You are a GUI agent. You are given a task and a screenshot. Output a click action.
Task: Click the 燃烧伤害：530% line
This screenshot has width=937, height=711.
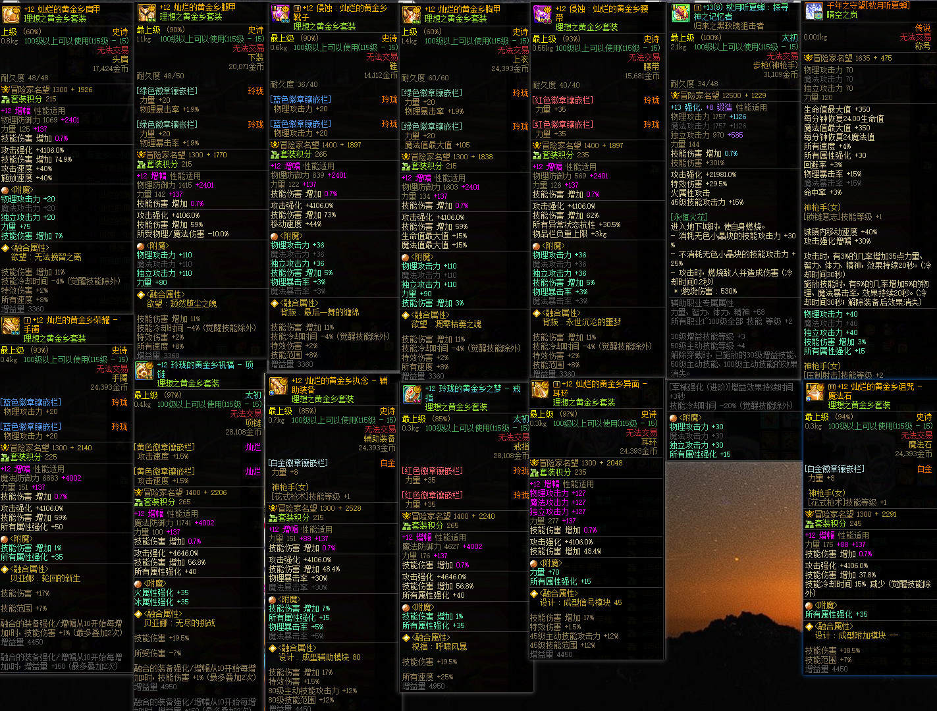click(x=705, y=291)
